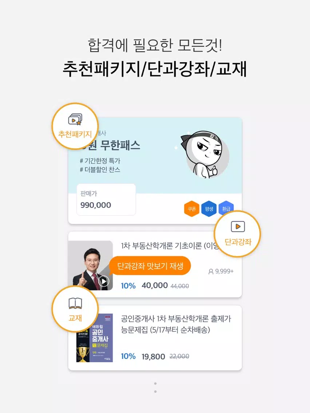This screenshot has width=310, height=413.
Task: Tap the first page indicator dot
Action: [x=155, y=384]
